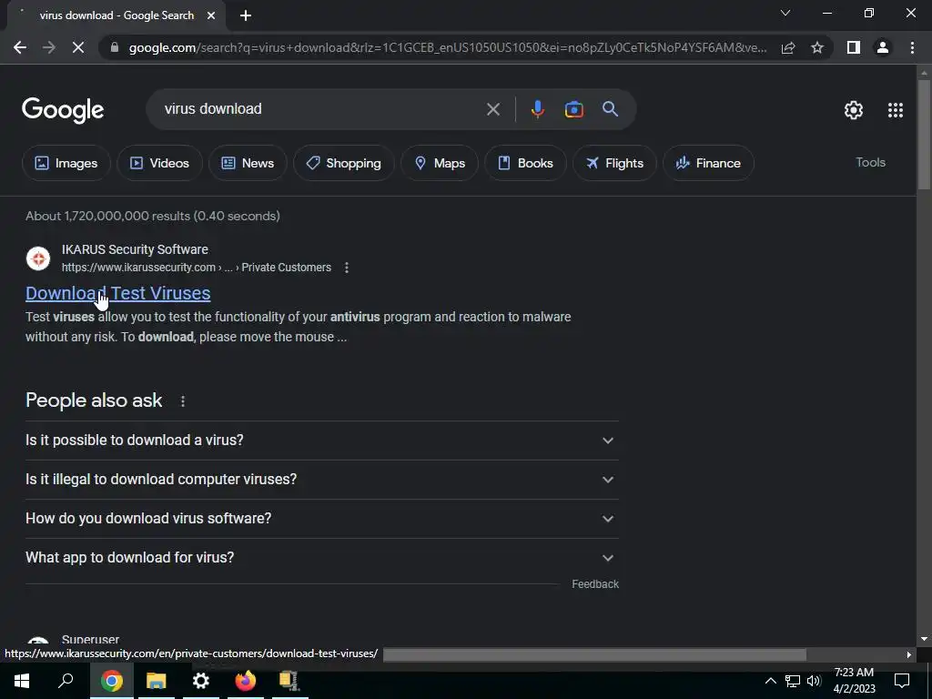This screenshot has width=932, height=699.
Task: Open Firefox from the taskbar
Action: click(x=246, y=681)
